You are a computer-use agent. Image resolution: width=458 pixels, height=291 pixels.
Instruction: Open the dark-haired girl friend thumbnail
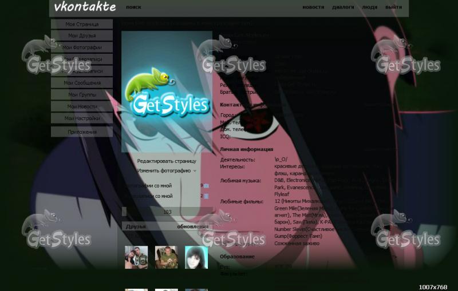196,257
